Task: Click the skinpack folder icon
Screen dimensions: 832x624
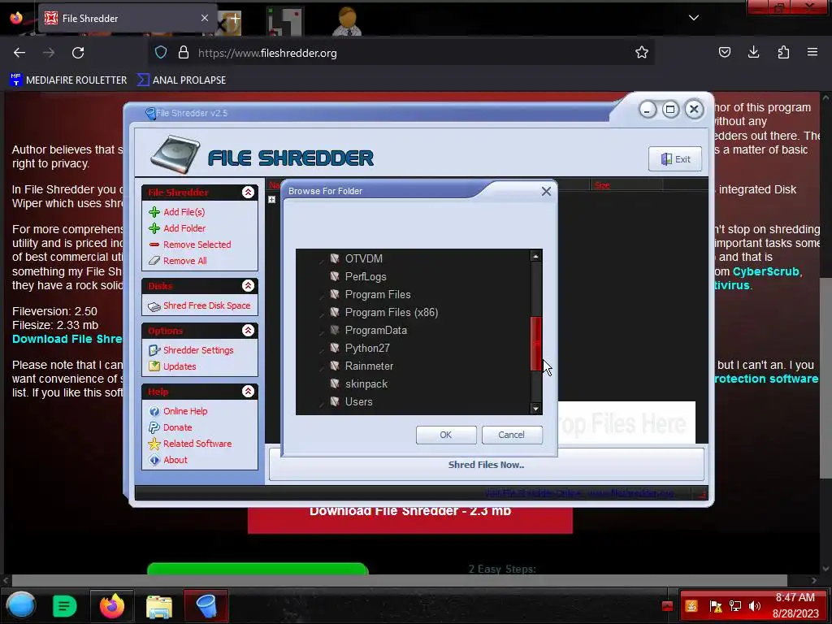Action: coord(335,383)
